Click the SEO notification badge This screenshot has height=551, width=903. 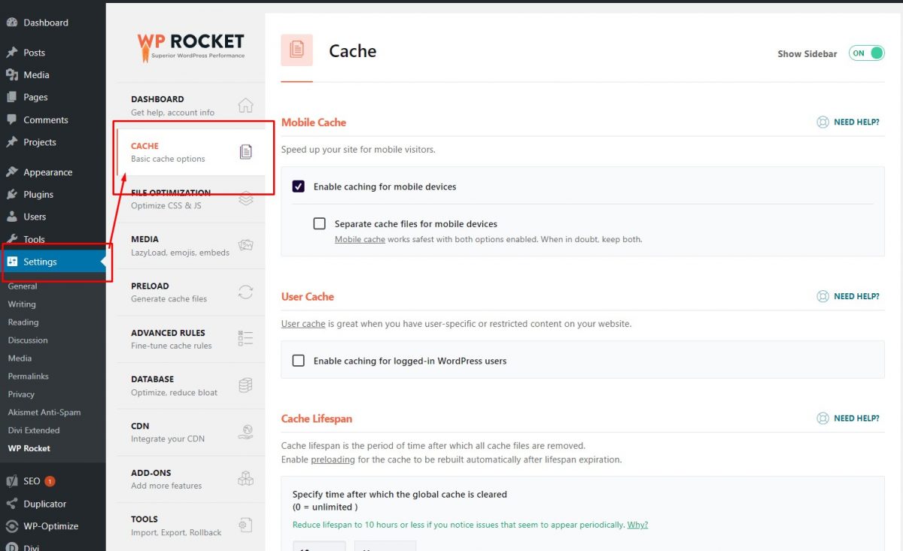[50, 481]
